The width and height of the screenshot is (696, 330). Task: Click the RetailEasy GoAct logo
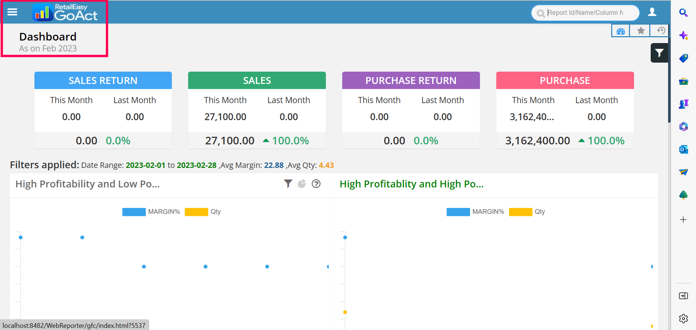pyautogui.click(x=66, y=13)
